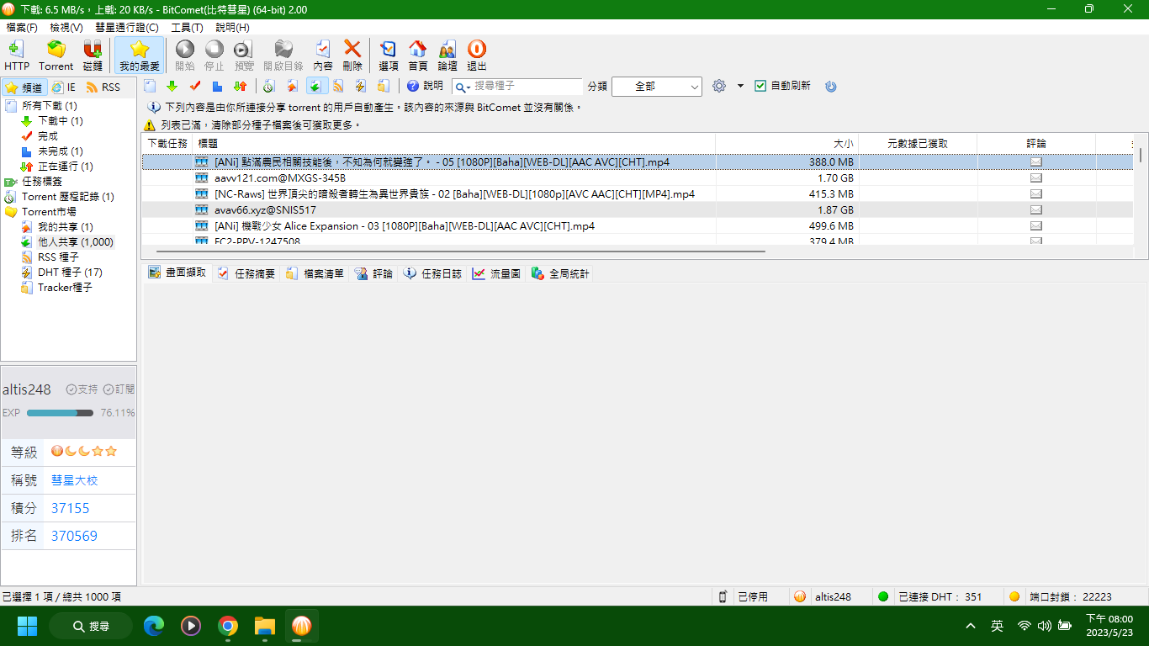Click the EXP progress bar

(x=60, y=413)
